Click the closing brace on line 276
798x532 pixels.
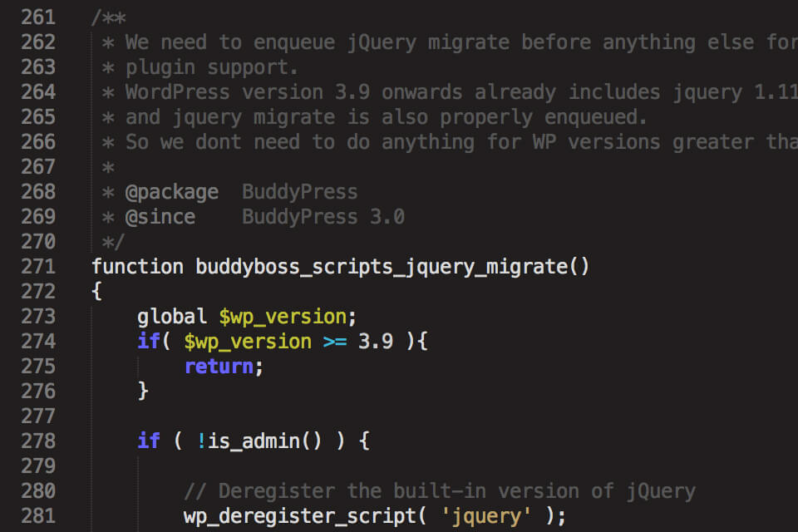point(143,392)
